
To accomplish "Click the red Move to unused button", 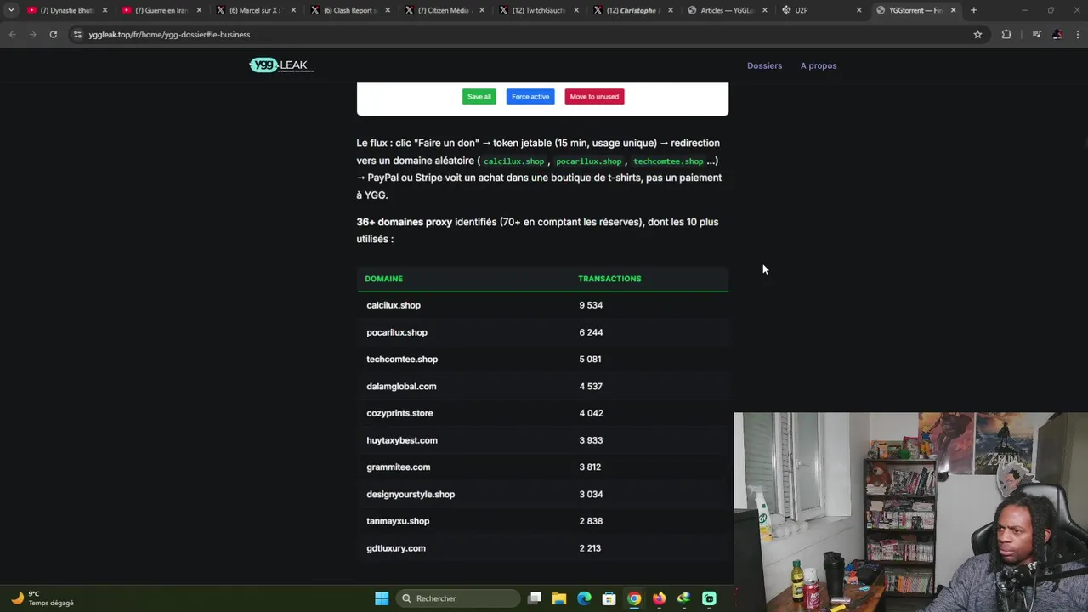I will click(594, 97).
